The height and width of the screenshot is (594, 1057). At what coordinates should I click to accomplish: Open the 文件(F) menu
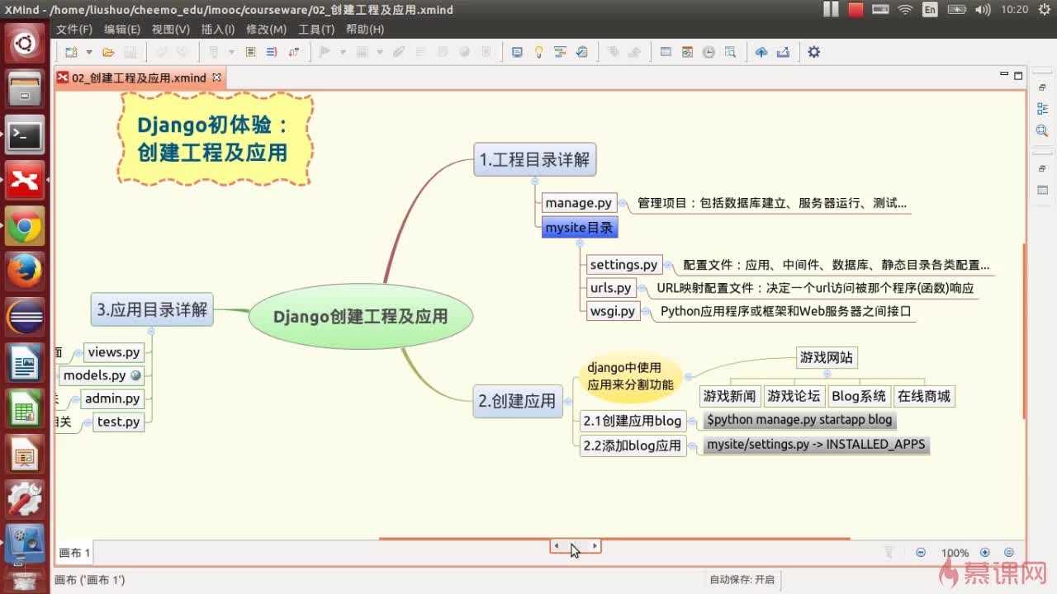point(74,29)
